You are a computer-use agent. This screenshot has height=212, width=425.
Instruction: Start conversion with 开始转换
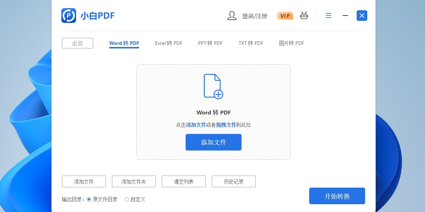pyautogui.click(x=337, y=196)
